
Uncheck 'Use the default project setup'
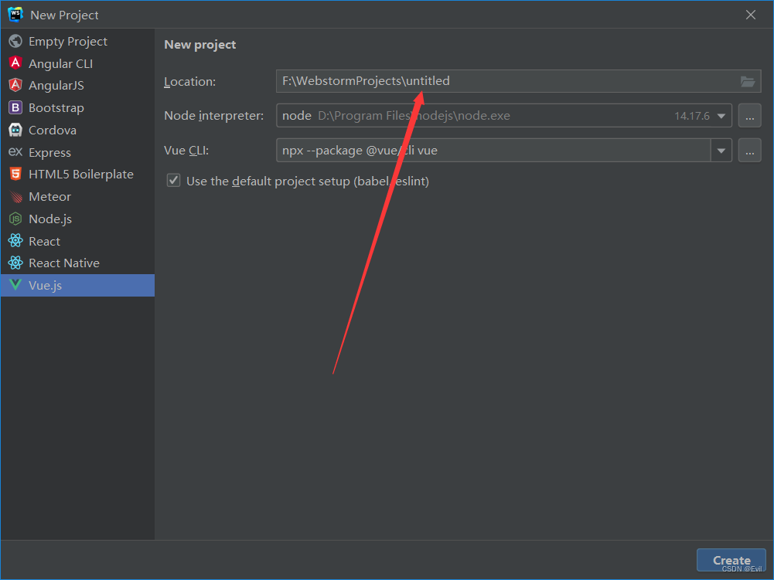[x=173, y=180]
